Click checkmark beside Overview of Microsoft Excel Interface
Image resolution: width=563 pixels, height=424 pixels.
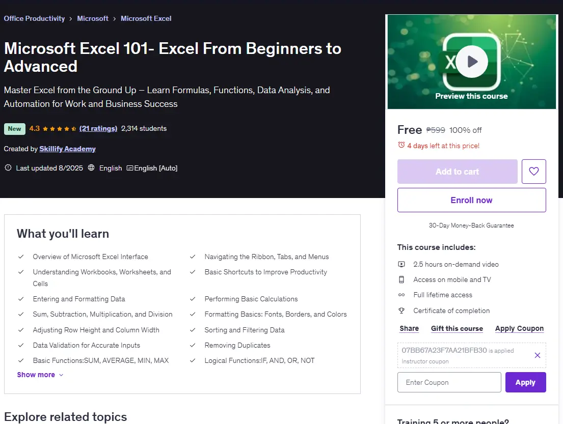pos(21,257)
